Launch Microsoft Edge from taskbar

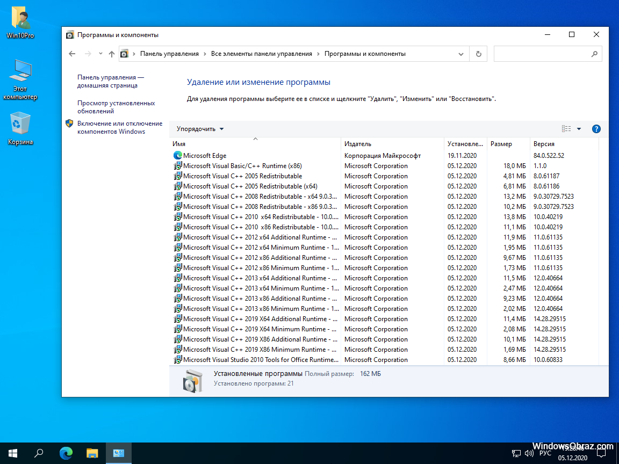[x=66, y=453]
